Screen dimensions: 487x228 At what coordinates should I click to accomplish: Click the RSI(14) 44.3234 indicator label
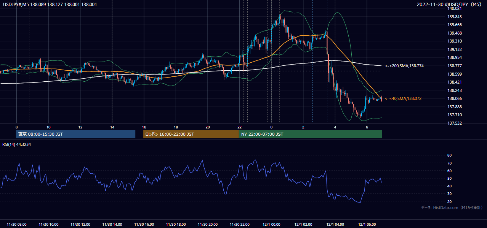tap(17, 144)
